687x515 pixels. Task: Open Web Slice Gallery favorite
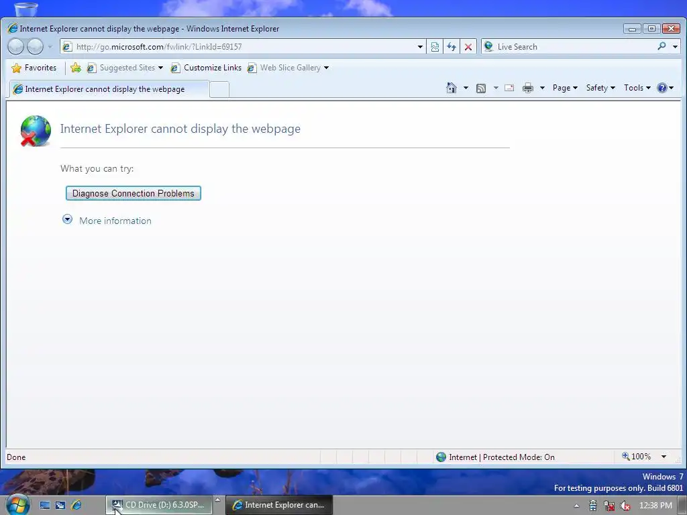coord(284,68)
